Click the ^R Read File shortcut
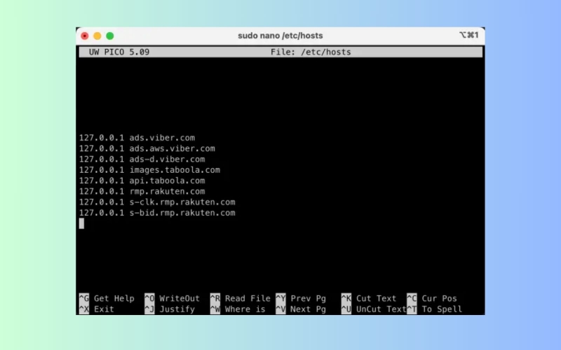Screen dimensions: 561x350 click(x=240, y=299)
